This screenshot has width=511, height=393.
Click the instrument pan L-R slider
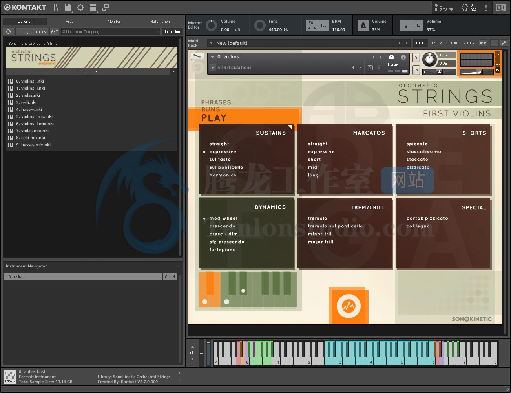[439, 72]
